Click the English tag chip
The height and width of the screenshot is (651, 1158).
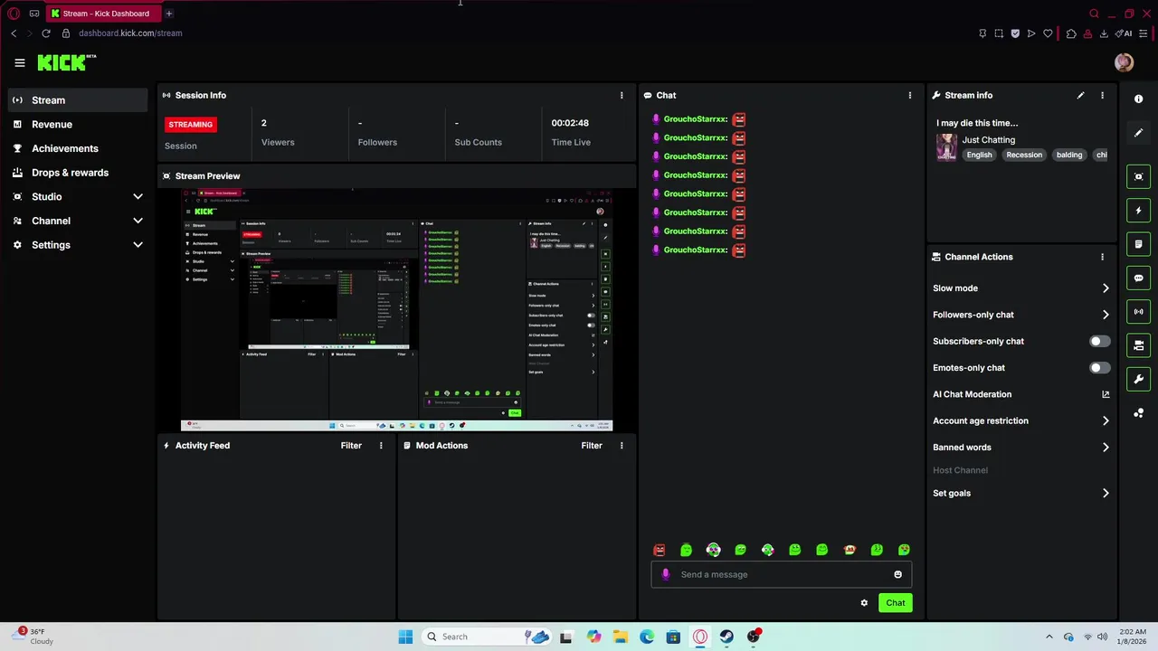[979, 156]
